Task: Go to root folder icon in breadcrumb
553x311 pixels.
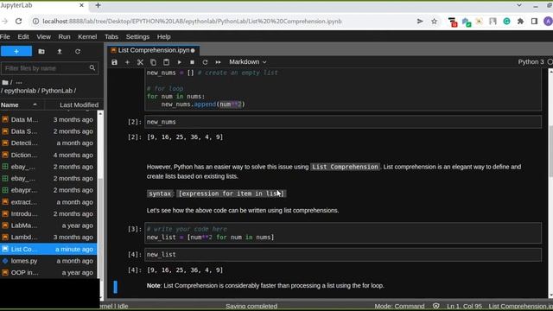Action: [x=5, y=83]
